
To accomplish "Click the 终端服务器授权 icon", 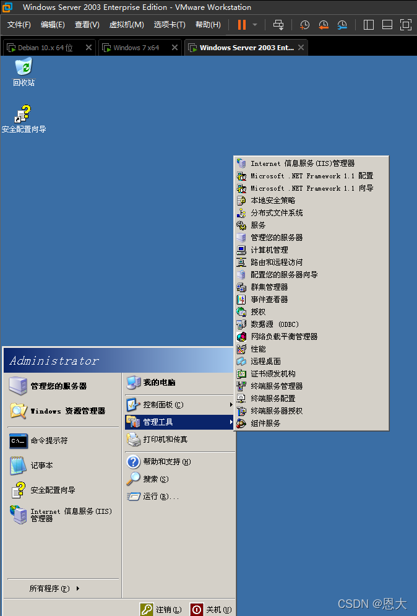I will click(x=241, y=411).
